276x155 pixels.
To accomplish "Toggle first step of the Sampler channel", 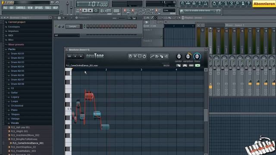I will [x=88, y=26].
